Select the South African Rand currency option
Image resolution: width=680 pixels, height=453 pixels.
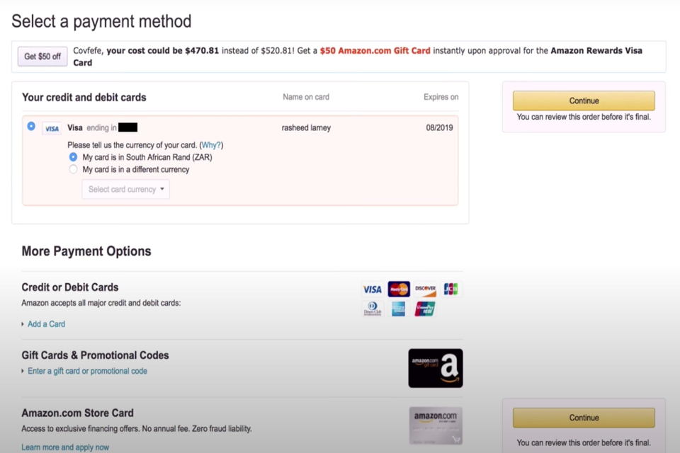pyautogui.click(x=73, y=156)
